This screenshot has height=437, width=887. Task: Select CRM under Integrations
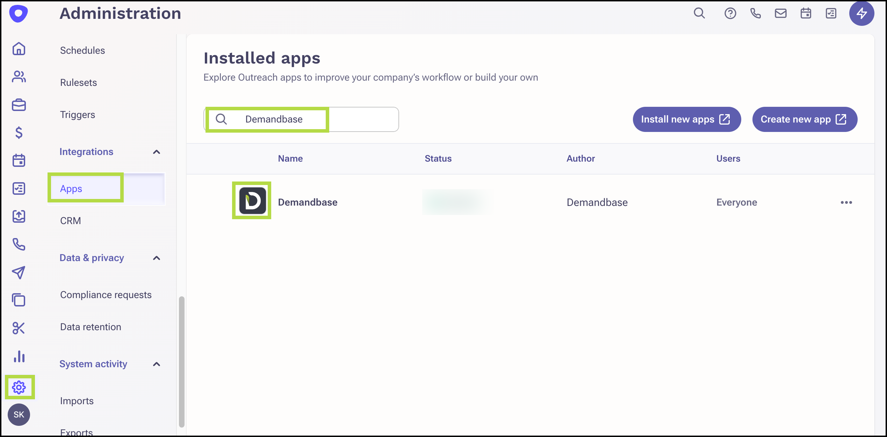tap(71, 221)
